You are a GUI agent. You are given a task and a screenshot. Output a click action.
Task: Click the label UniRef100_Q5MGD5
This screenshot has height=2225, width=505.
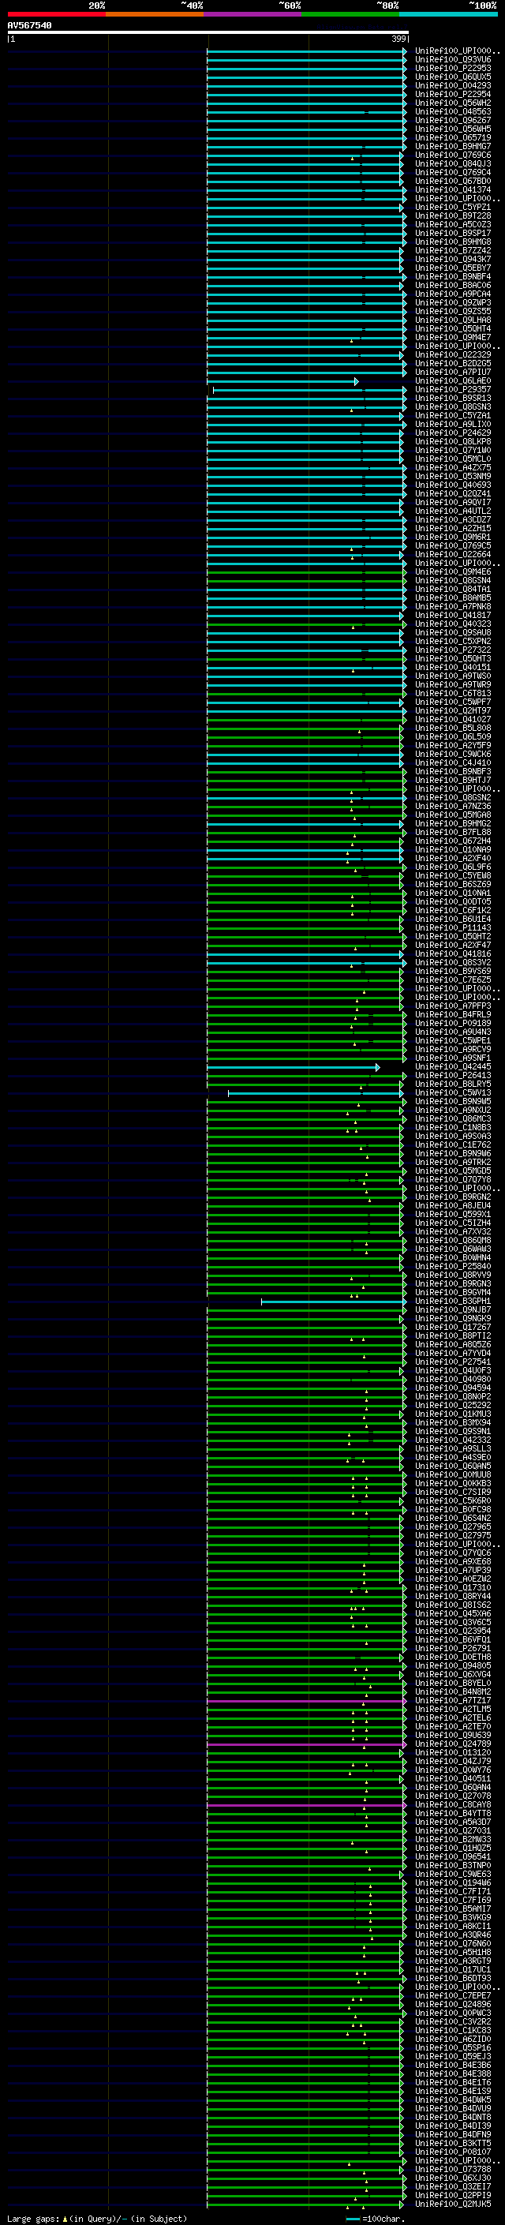coord(452,1171)
